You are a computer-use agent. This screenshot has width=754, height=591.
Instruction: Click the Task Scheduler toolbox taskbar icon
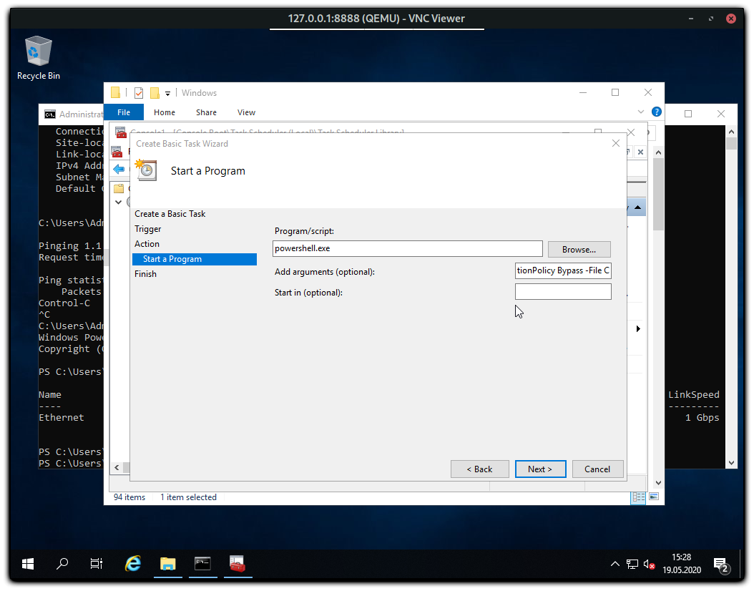[238, 564]
